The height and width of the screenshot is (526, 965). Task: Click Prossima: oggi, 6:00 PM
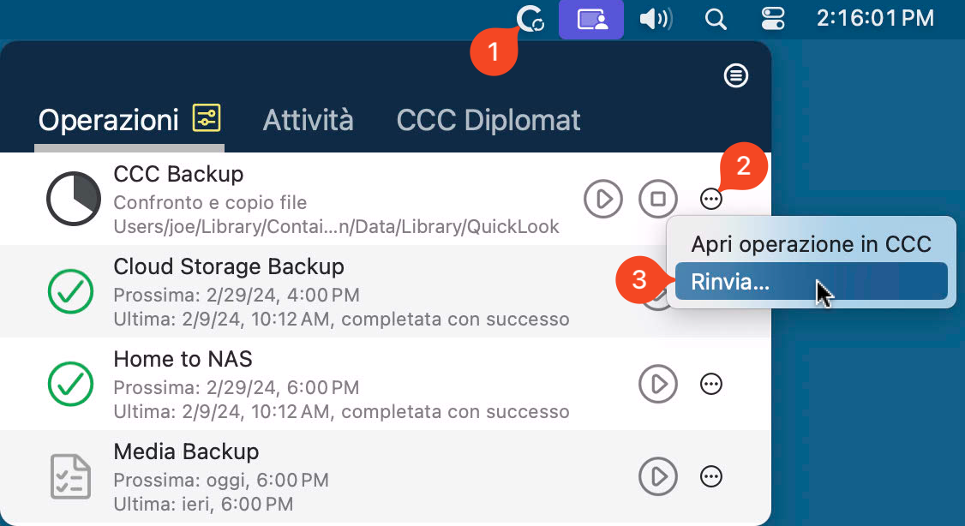click(221, 480)
